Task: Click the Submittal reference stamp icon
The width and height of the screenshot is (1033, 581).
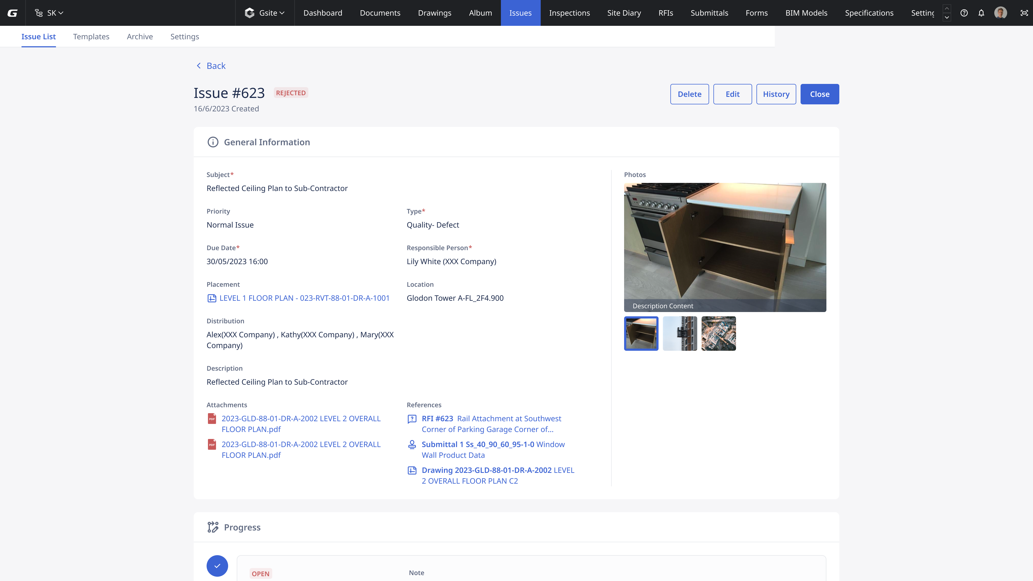Action: [x=412, y=445]
